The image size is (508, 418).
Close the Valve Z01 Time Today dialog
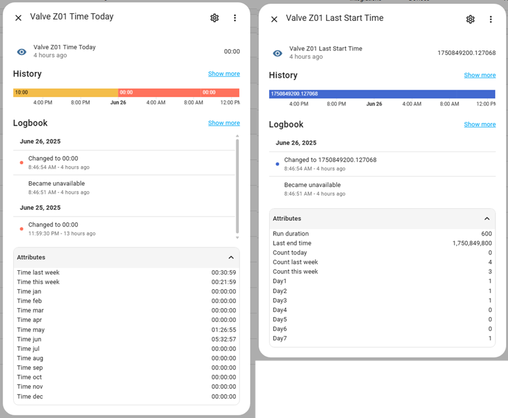[x=18, y=18]
